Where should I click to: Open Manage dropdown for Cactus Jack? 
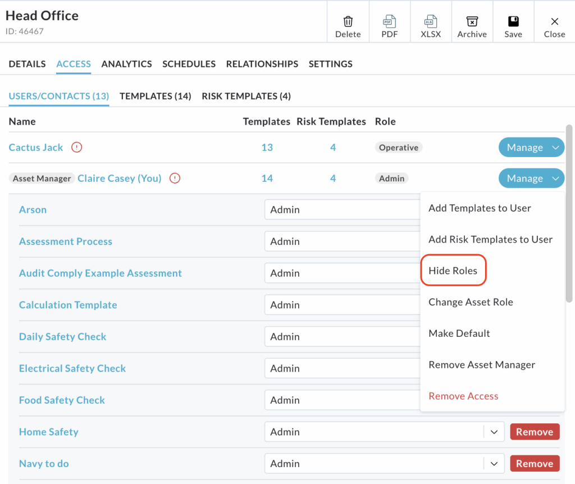tap(531, 148)
